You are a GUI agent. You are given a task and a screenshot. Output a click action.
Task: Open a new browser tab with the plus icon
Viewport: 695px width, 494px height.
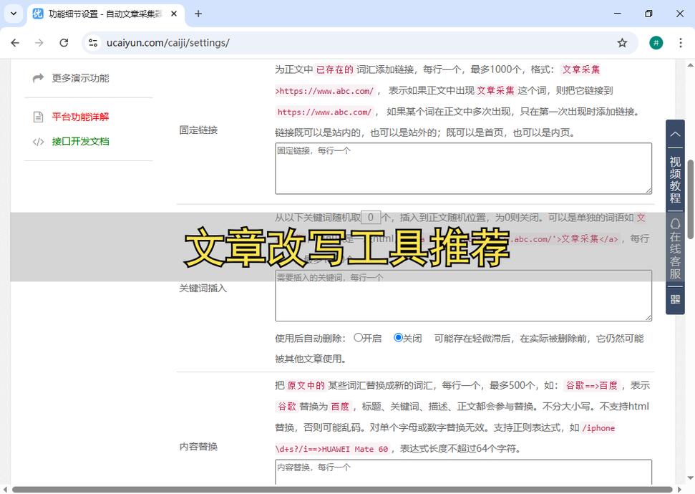[x=198, y=14]
